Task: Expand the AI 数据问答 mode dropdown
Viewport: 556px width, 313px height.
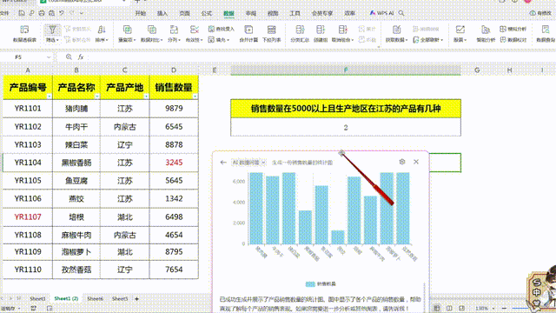Action: tap(263, 163)
